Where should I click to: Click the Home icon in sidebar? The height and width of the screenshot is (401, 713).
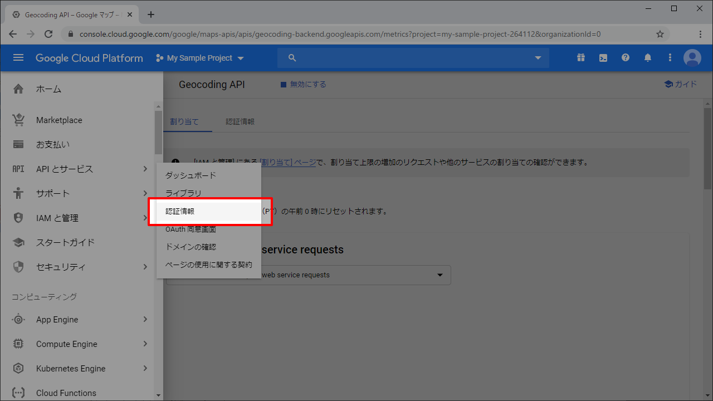18,89
